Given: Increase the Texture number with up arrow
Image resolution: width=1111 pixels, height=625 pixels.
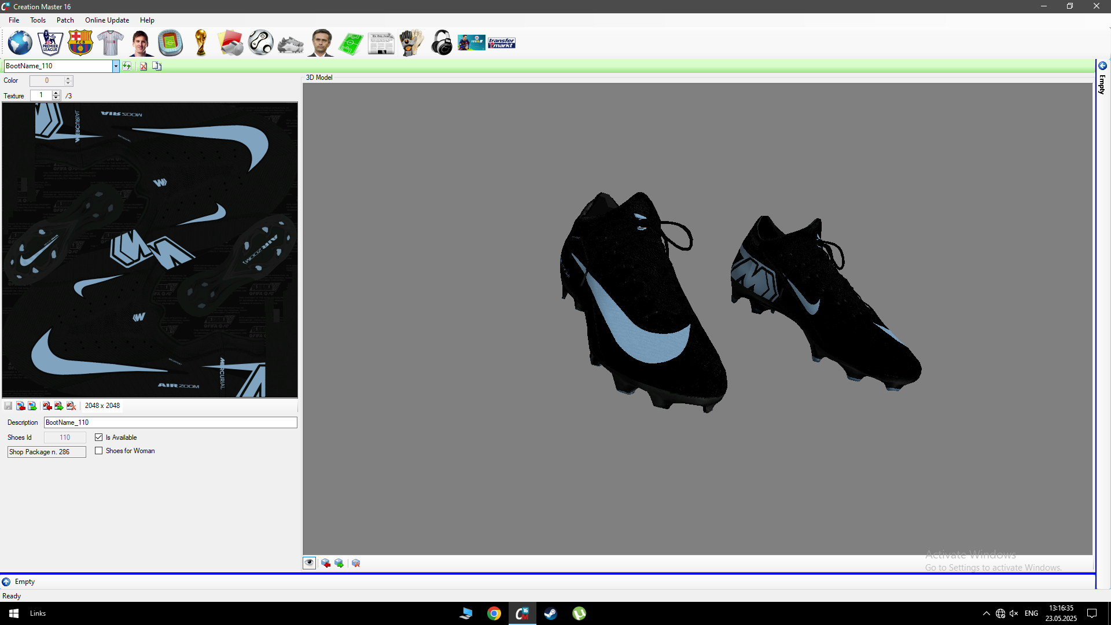Looking at the screenshot, I should click(56, 93).
